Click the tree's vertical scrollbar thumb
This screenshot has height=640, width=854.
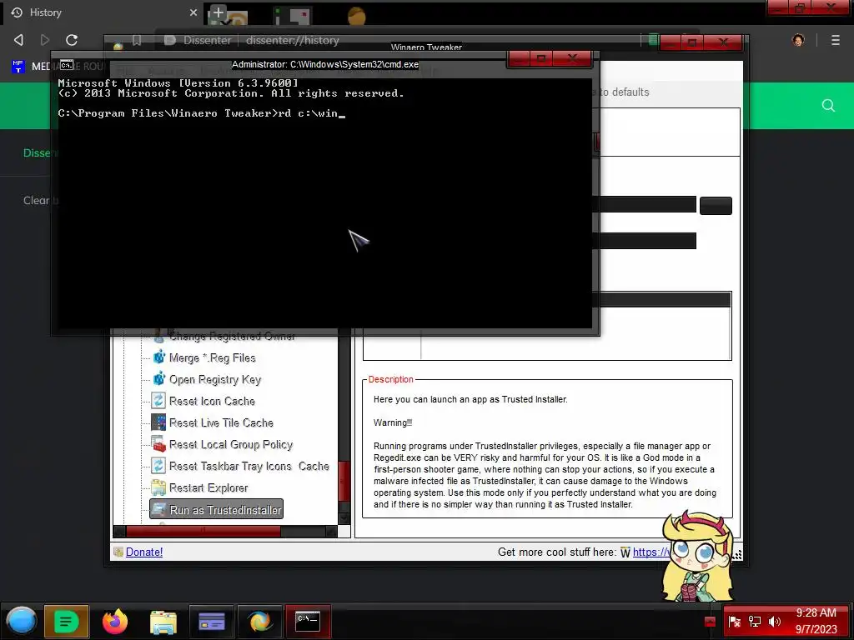344,481
